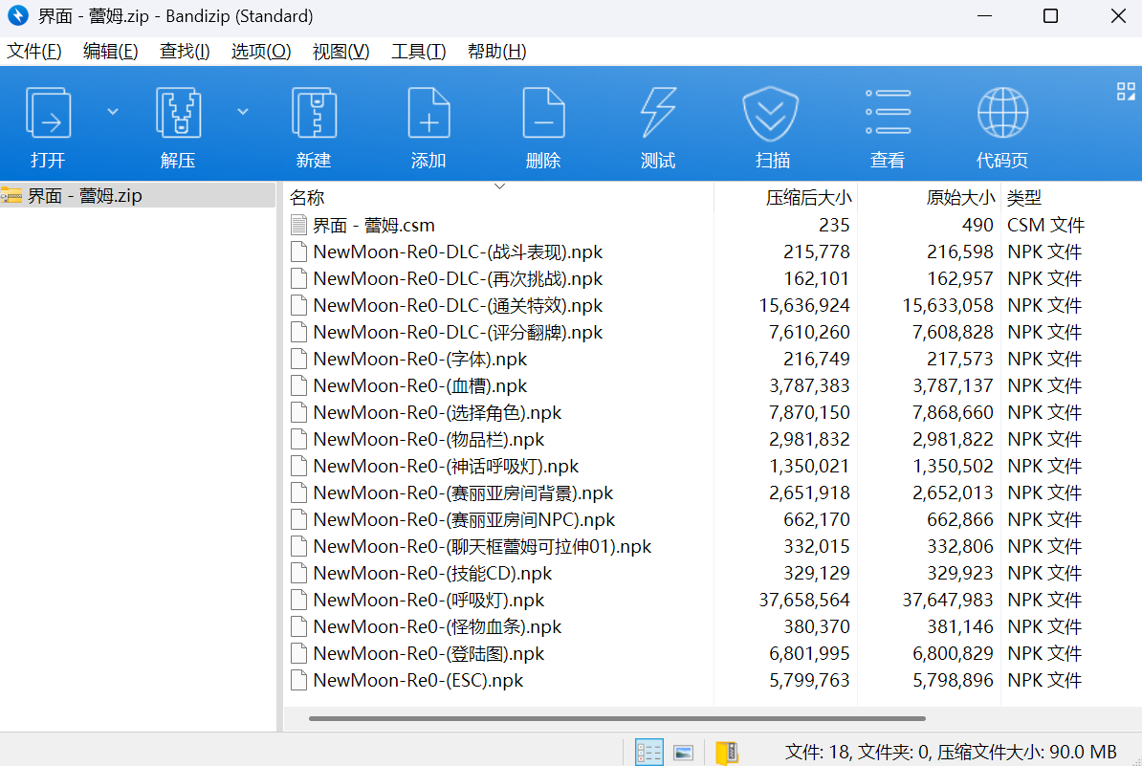Click the 新建 (New archive) toolbar icon
The width and height of the screenshot is (1142, 766).
[314, 114]
